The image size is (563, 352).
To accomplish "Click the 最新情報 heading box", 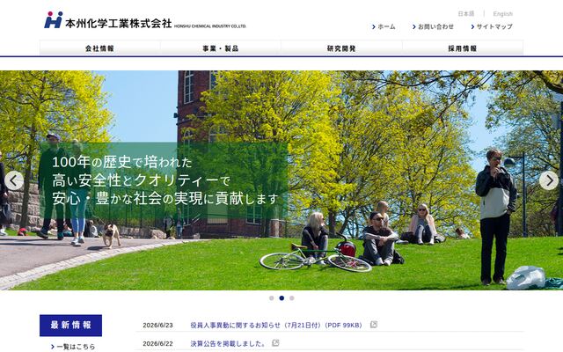I will [x=70, y=326].
